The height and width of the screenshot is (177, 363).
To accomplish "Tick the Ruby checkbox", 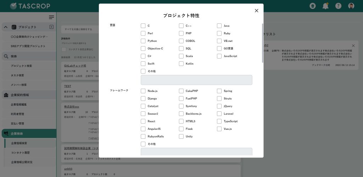I will (x=219, y=33).
